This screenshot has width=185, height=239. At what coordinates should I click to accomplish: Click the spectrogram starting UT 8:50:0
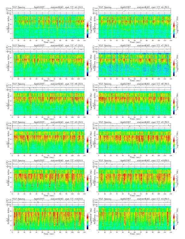coord(135,103)
